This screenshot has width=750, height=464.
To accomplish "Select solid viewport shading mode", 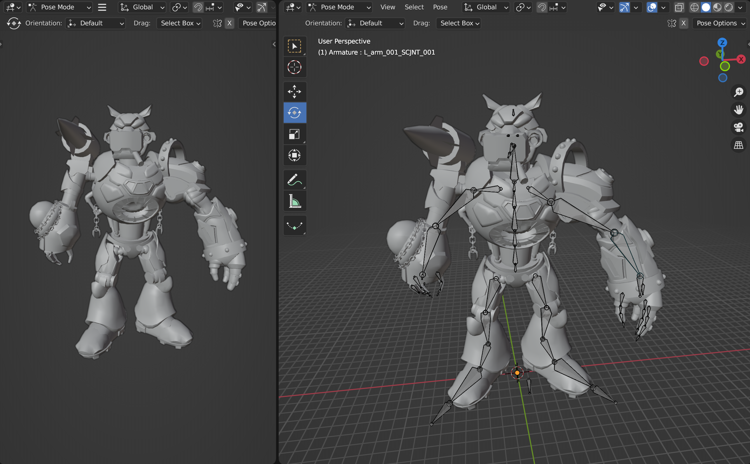I will 706,7.
